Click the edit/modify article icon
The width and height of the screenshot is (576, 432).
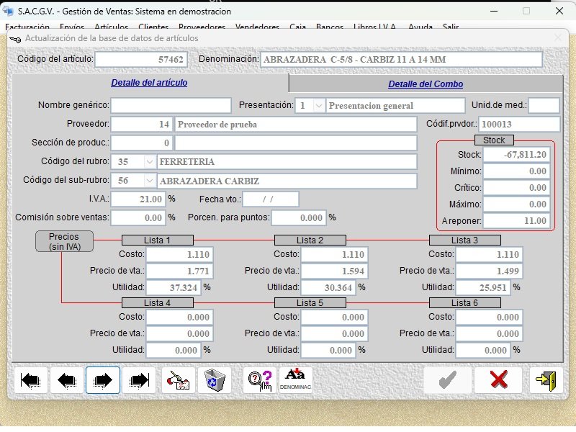[178, 380]
